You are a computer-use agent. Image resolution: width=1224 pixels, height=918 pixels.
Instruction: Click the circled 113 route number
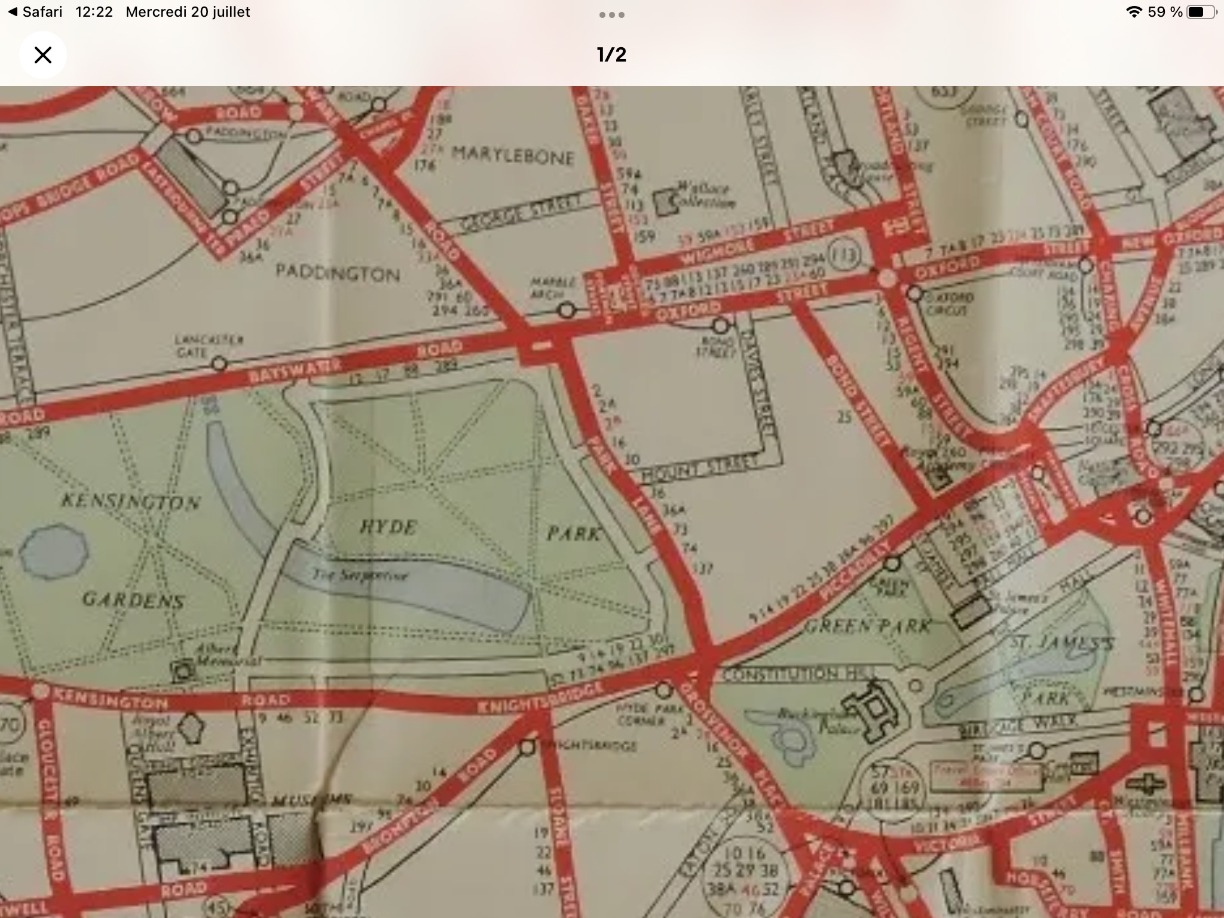click(844, 255)
